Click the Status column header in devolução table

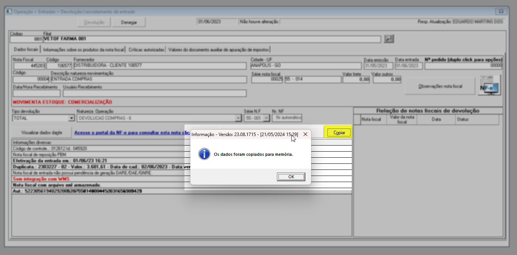[462, 119]
